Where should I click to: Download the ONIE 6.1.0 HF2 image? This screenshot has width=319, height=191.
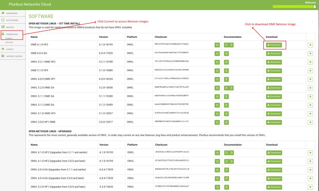274,45
